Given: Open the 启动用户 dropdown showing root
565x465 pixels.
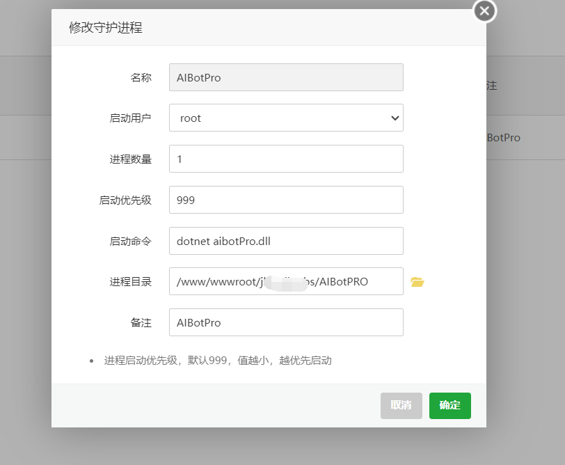Looking at the screenshot, I should pyautogui.click(x=286, y=118).
